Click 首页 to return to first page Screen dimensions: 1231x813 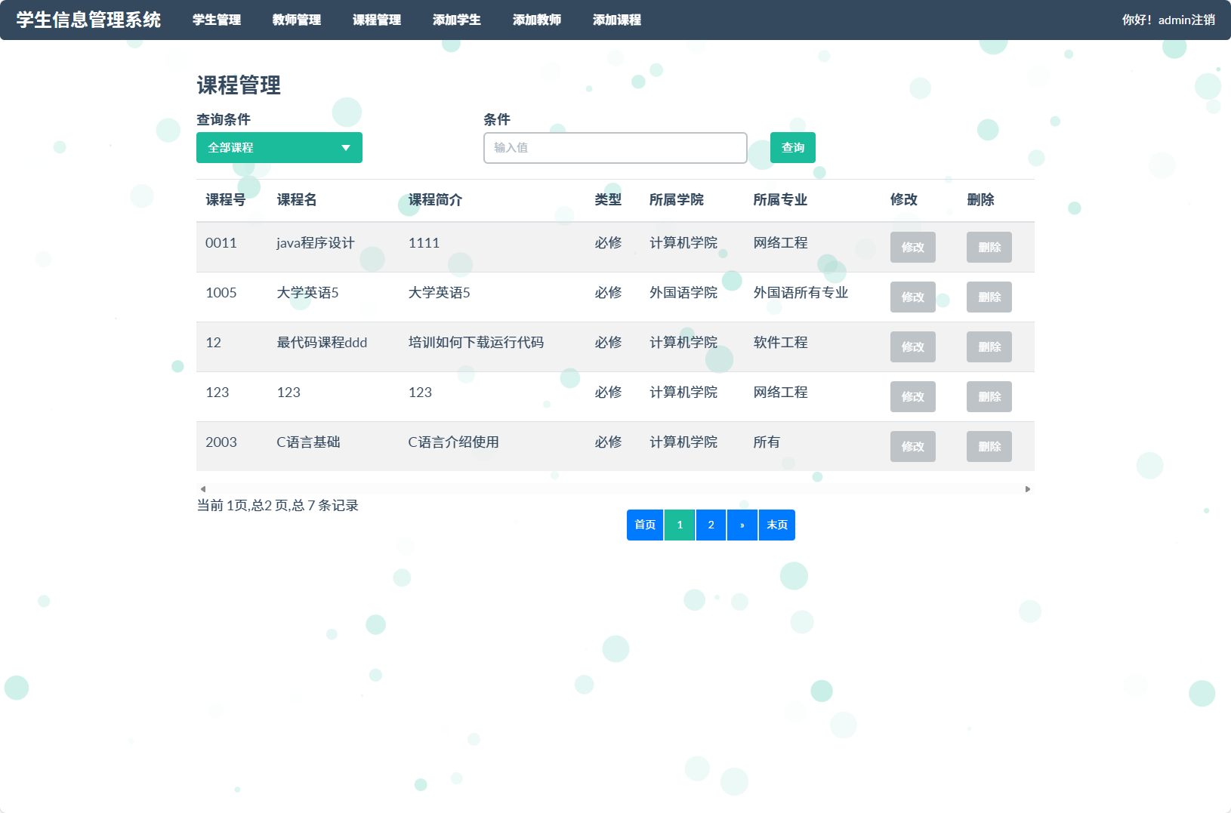click(x=644, y=525)
